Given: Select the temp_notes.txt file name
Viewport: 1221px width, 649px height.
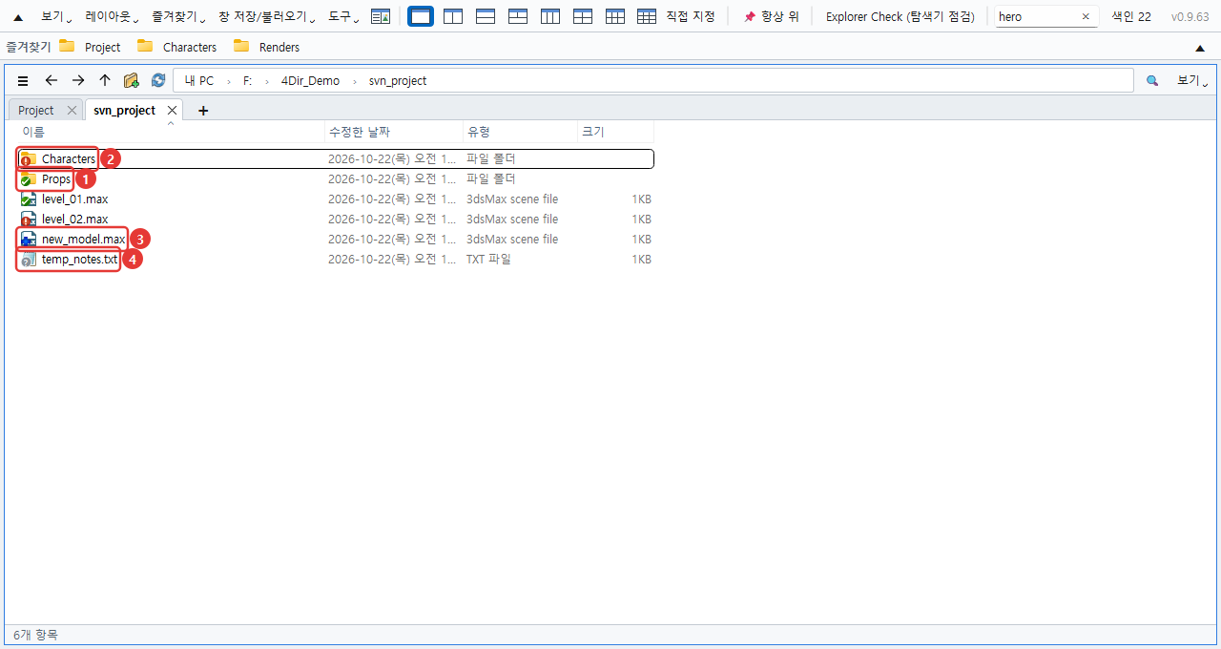Looking at the screenshot, I should (x=80, y=260).
